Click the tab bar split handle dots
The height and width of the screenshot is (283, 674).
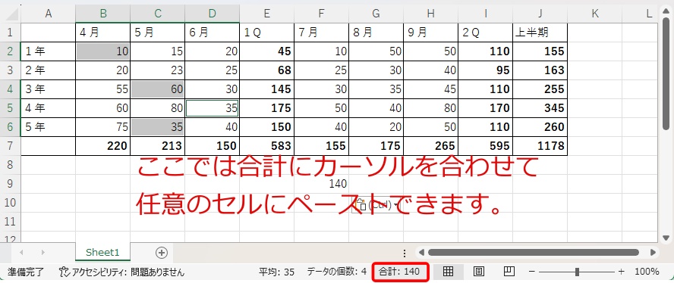click(405, 253)
